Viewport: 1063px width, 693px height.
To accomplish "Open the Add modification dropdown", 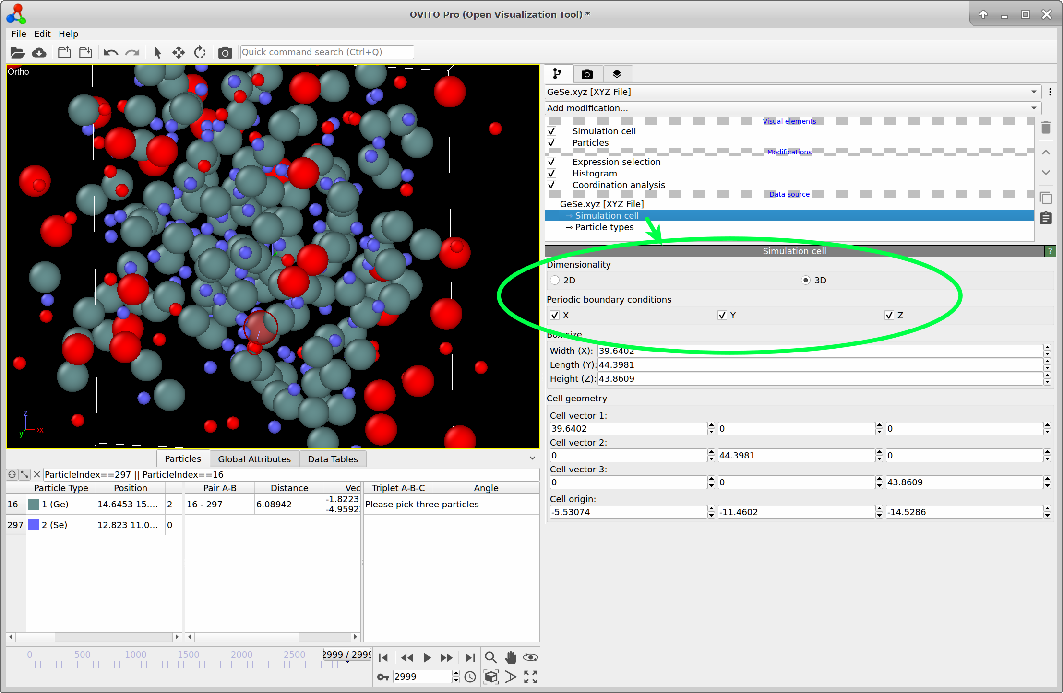I will (x=792, y=108).
